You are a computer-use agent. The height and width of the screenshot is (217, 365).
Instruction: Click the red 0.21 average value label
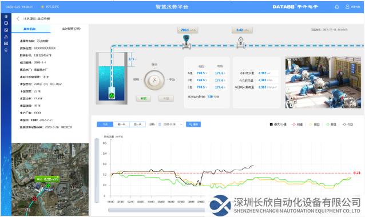coord(357,173)
